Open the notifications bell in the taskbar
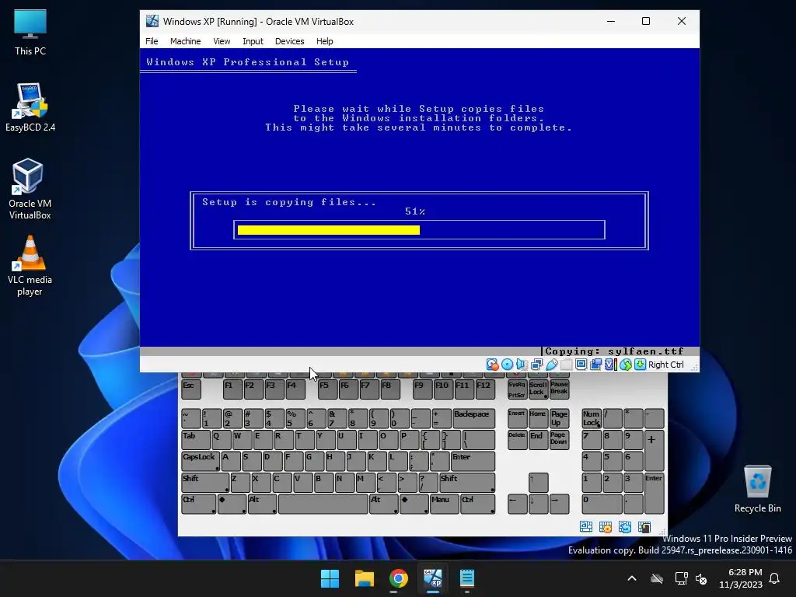This screenshot has height=597, width=796. (775, 578)
